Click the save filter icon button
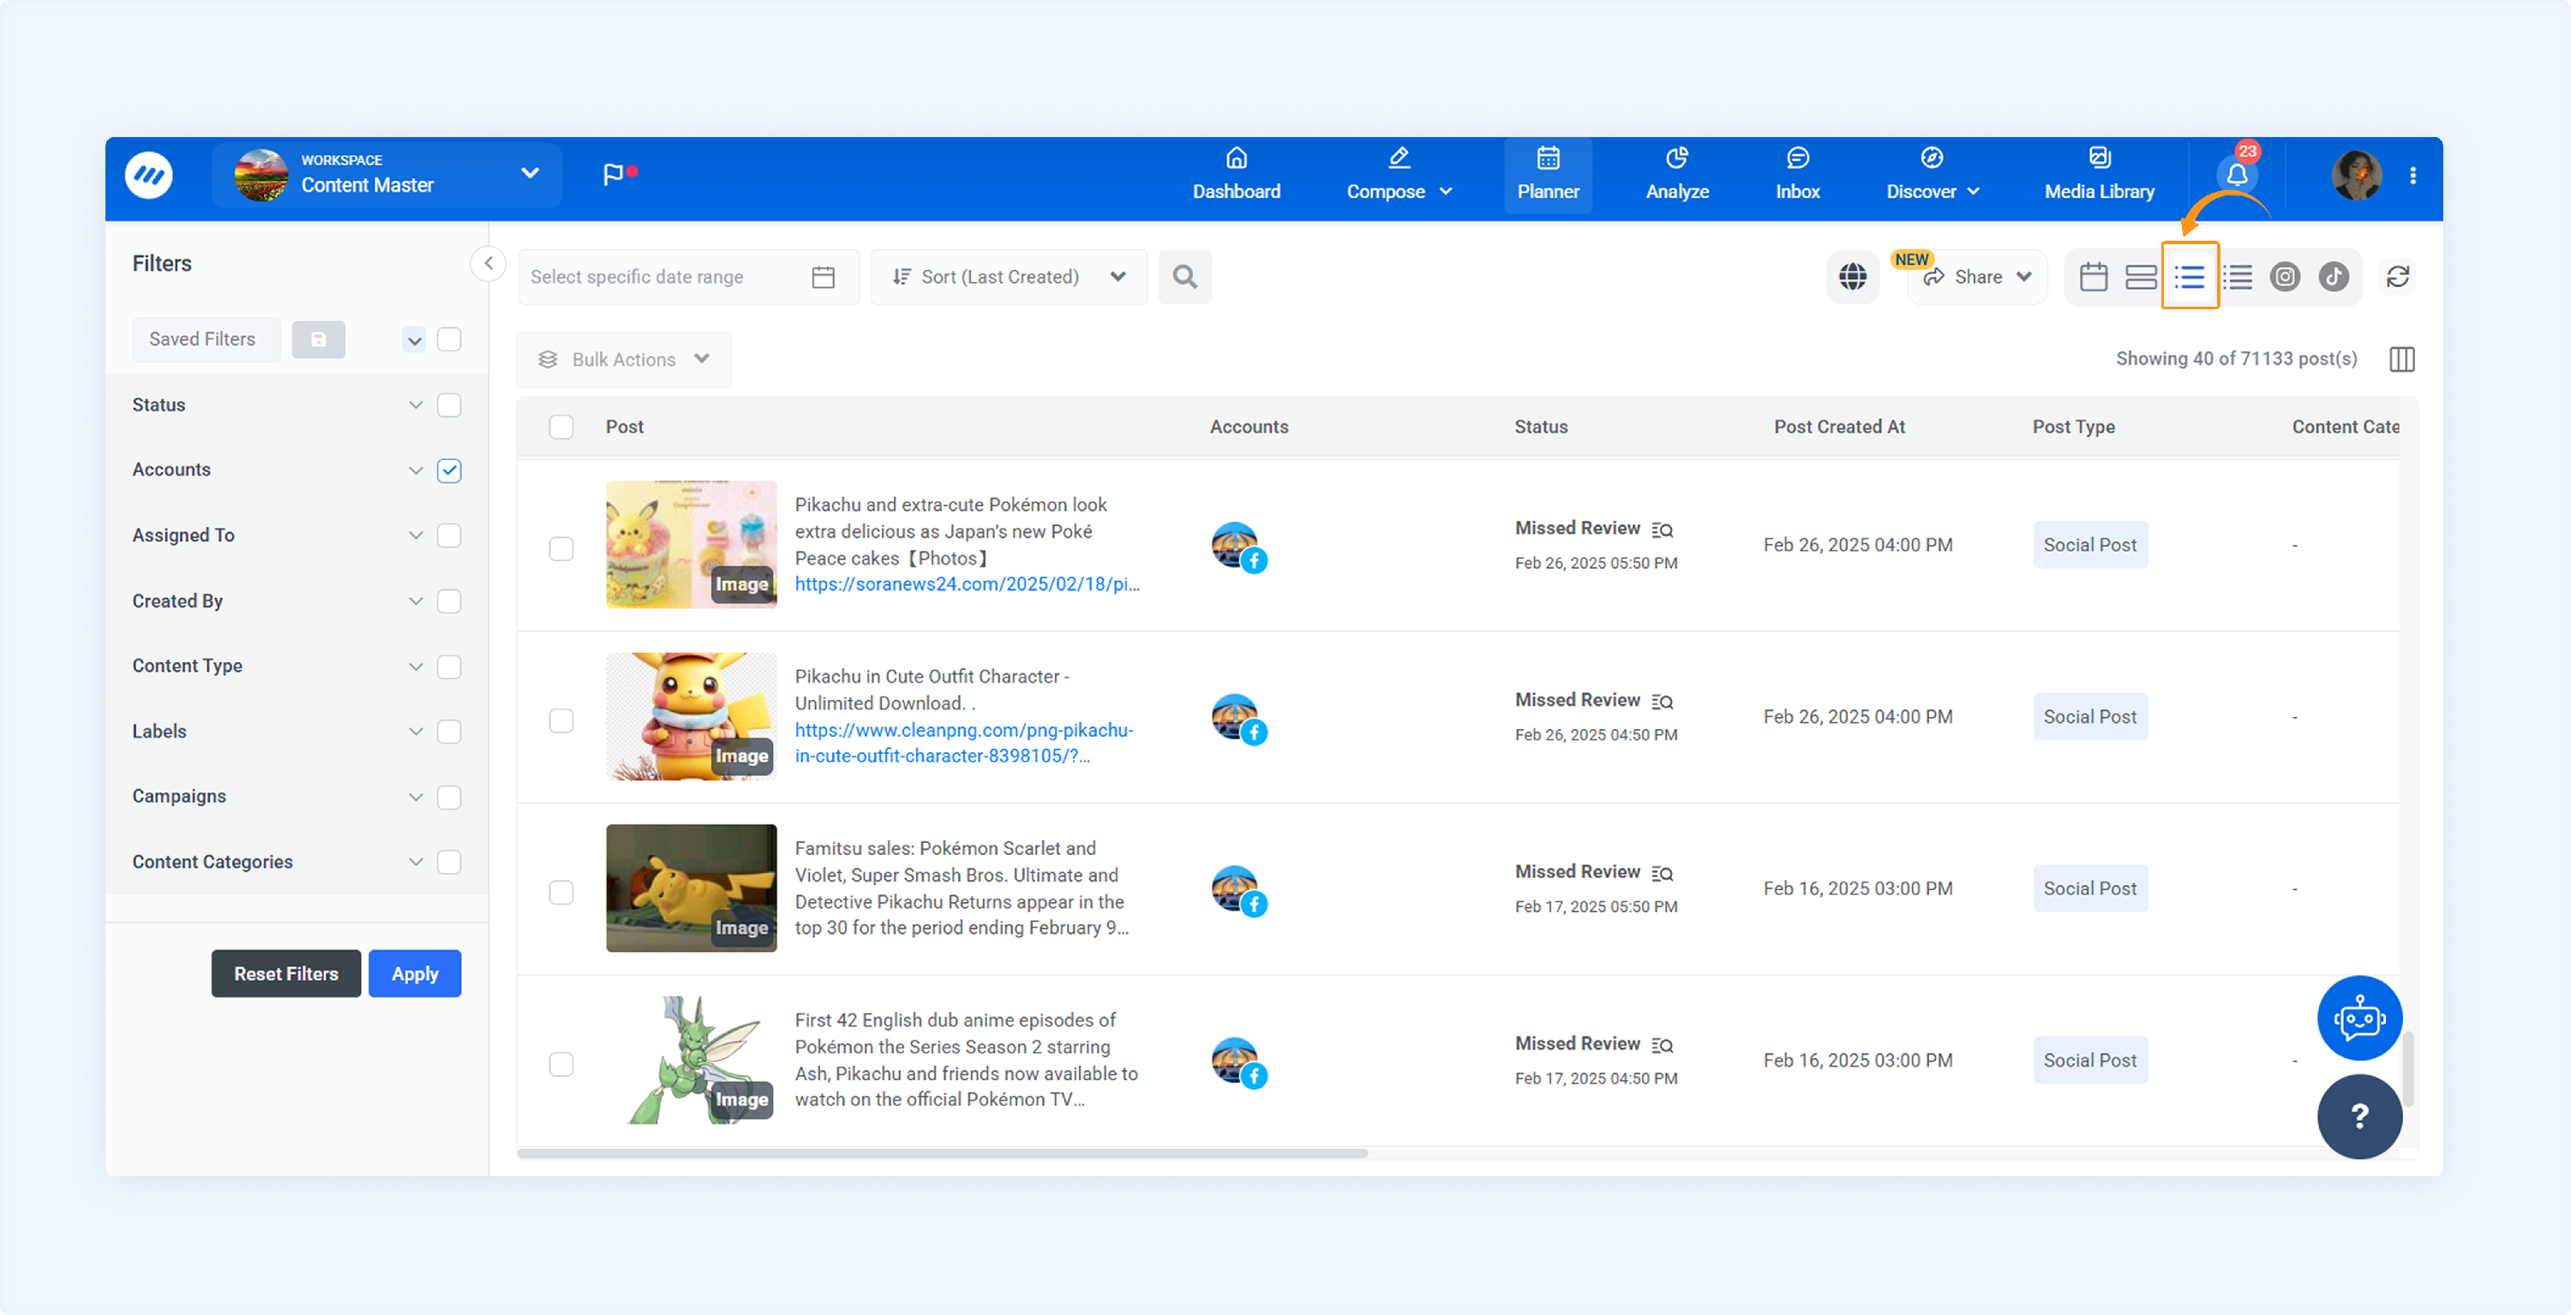Screen dimensions: 2571x1315 (319, 339)
